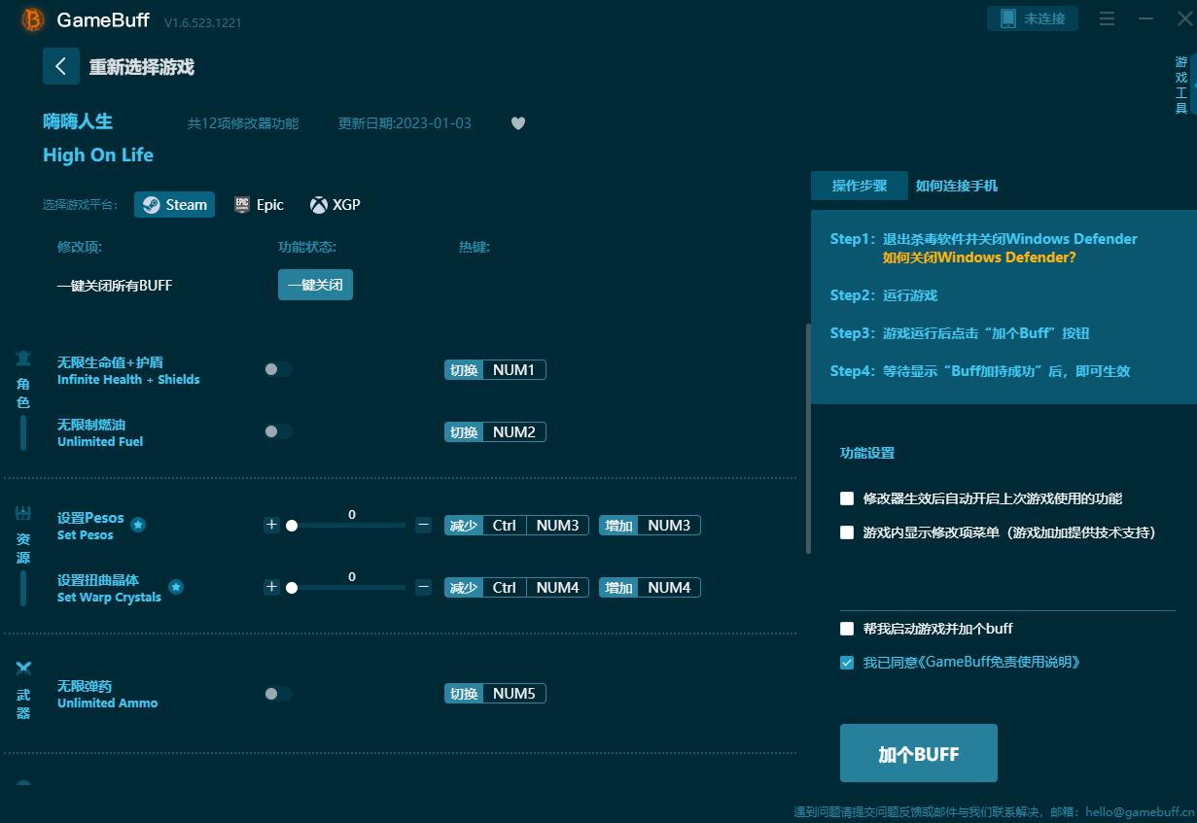
Task: Open the how to disable Windows Defender link
Action: point(978,258)
